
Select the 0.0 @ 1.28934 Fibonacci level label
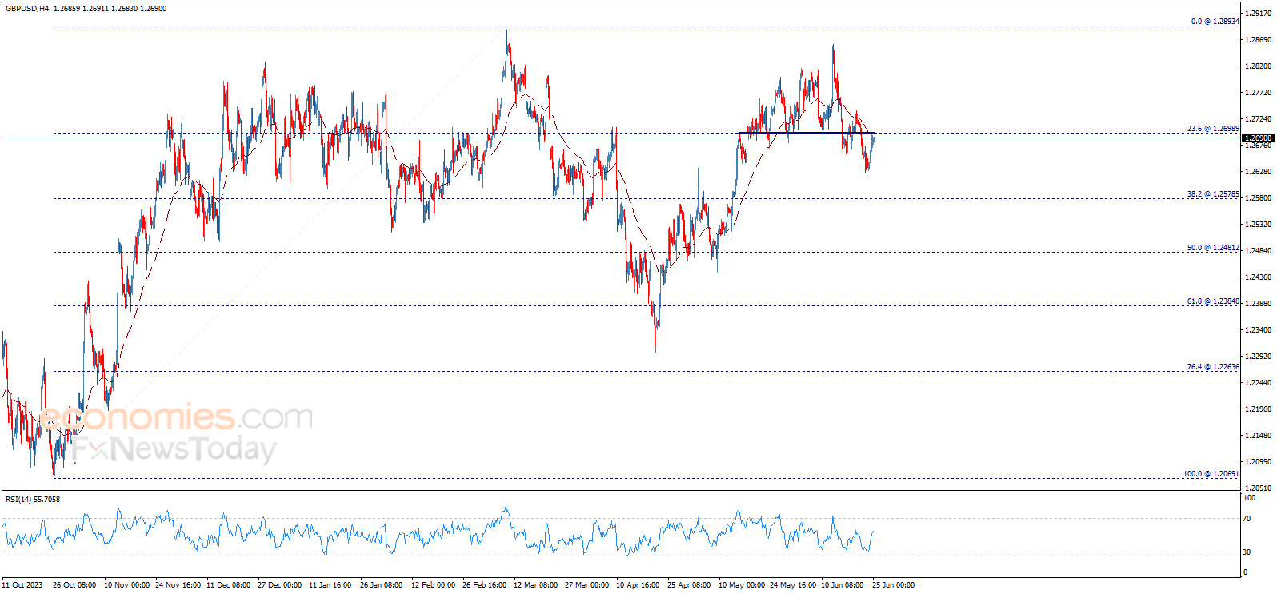(1215, 22)
